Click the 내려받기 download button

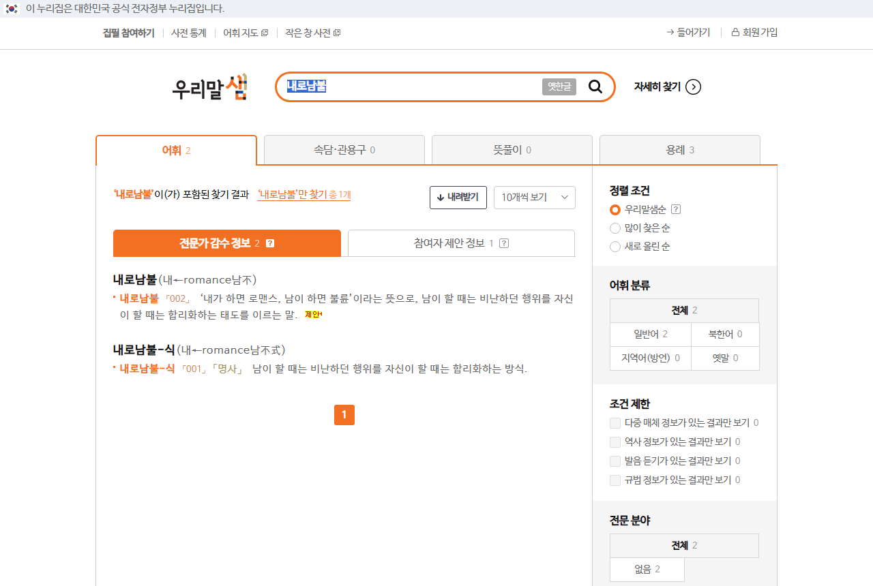pyautogui.click(x=458, y=198)
